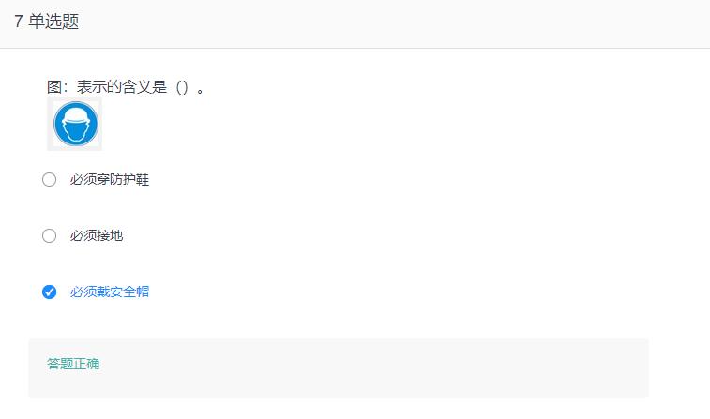
Task: Click the checked blue radio for 必须戴安全帽
Action: pyautogui.click(x=50, y=292)
